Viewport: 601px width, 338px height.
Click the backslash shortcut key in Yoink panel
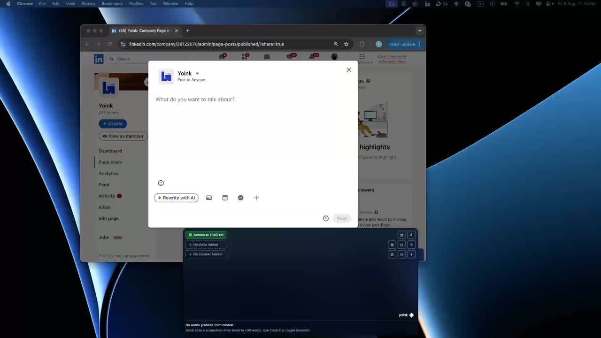[411, 254]
